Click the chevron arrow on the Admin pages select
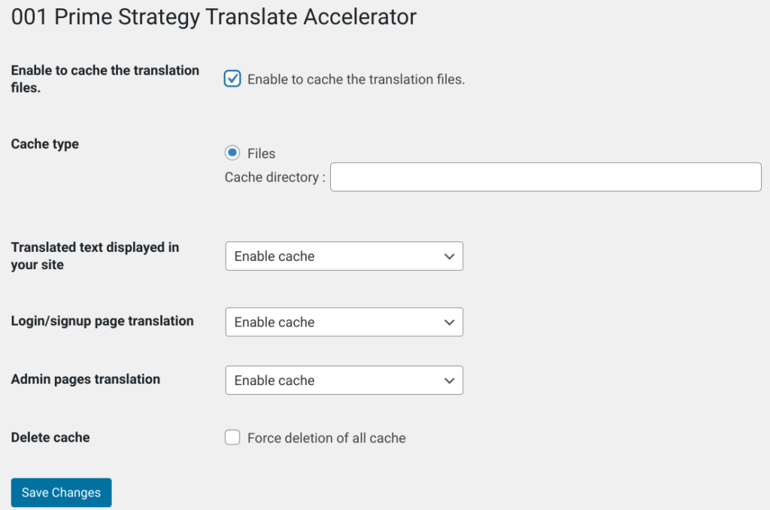 coord(449,381)
